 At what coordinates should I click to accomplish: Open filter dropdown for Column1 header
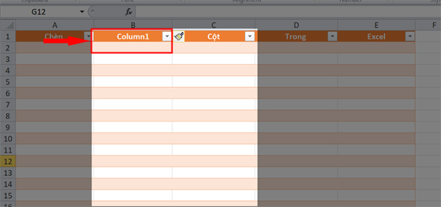click(x=168, y=36)
